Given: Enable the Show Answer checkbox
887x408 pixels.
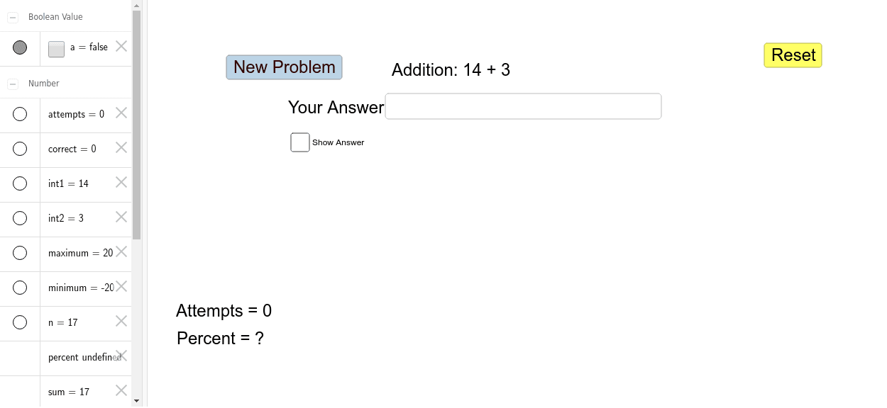Looking at the screenshot, I should tap(299, 142).
